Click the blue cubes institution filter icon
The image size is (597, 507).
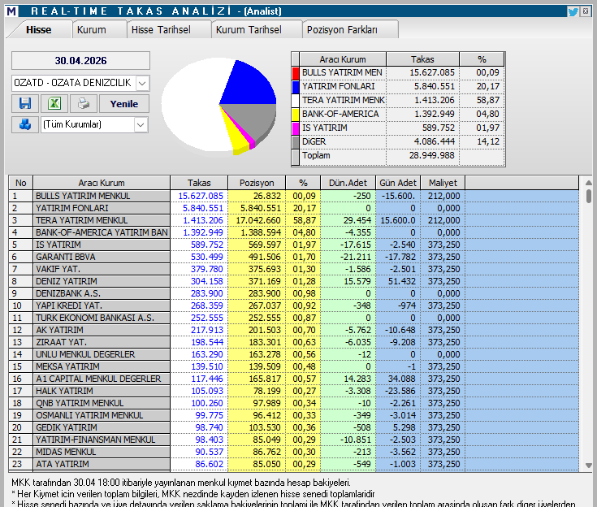coord(25,124)
